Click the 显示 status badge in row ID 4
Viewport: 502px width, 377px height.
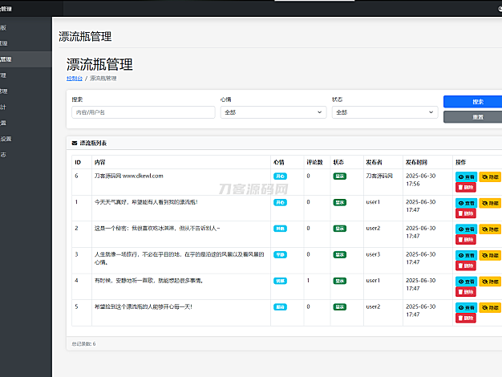click(340, 281)
